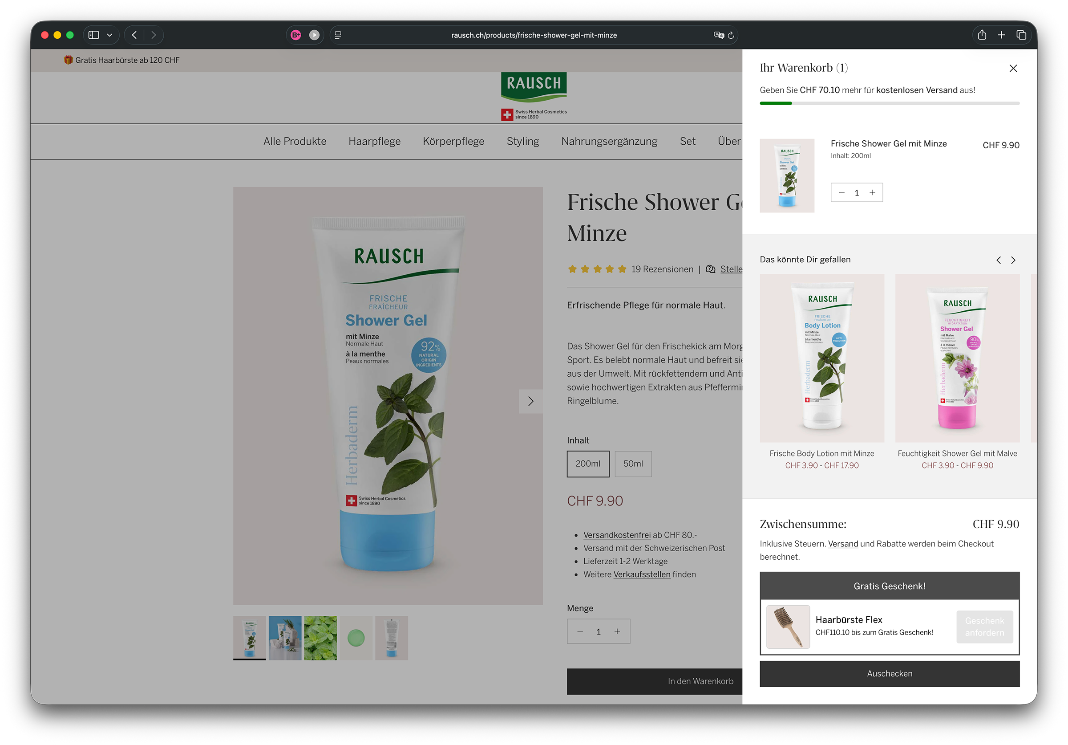
Task: Go back to the previous page
Action: [x=134, y=35]
